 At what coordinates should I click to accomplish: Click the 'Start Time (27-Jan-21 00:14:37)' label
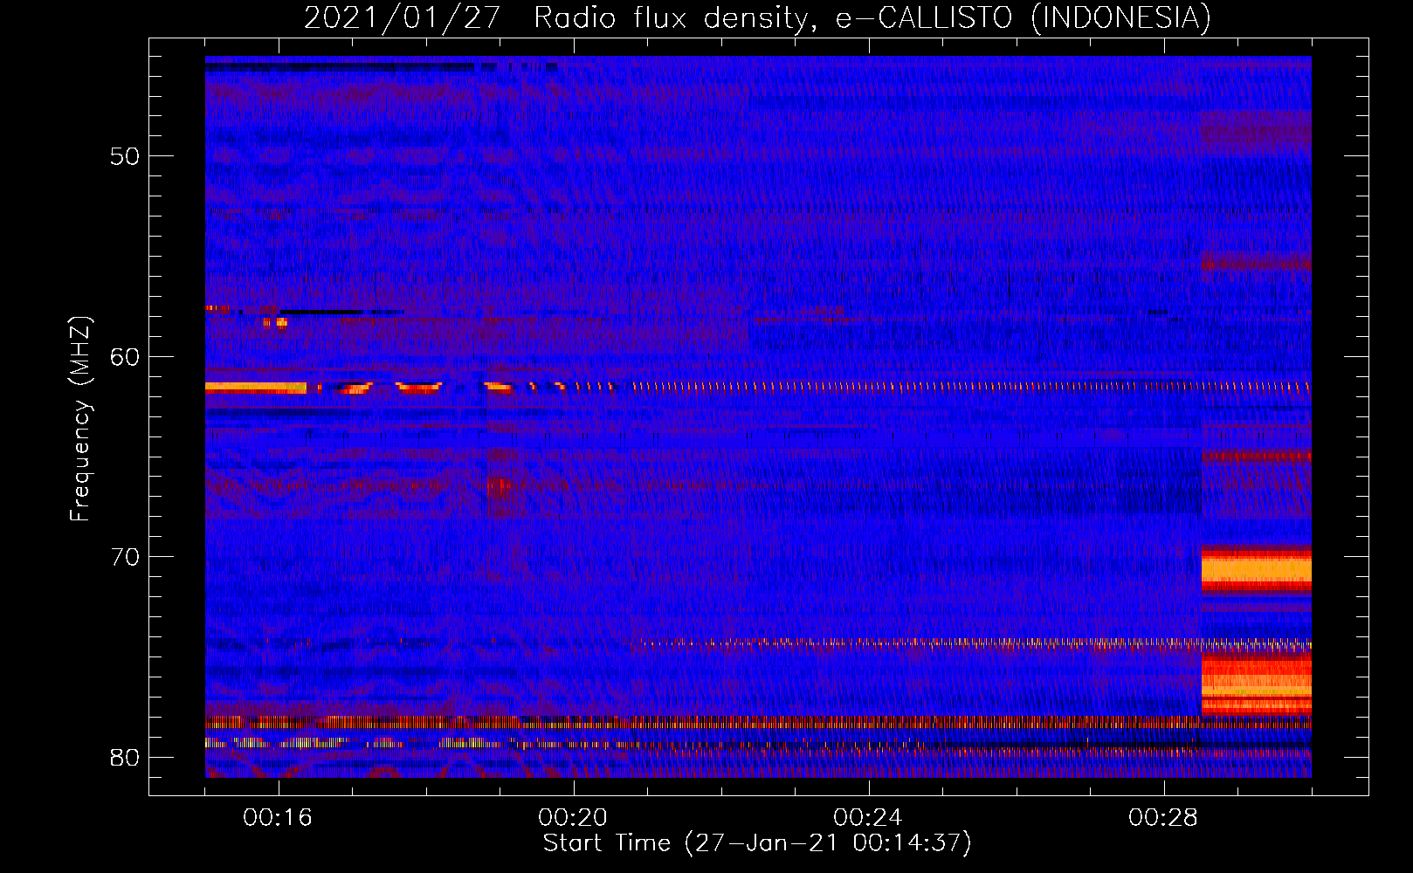[x=757, y=843]
